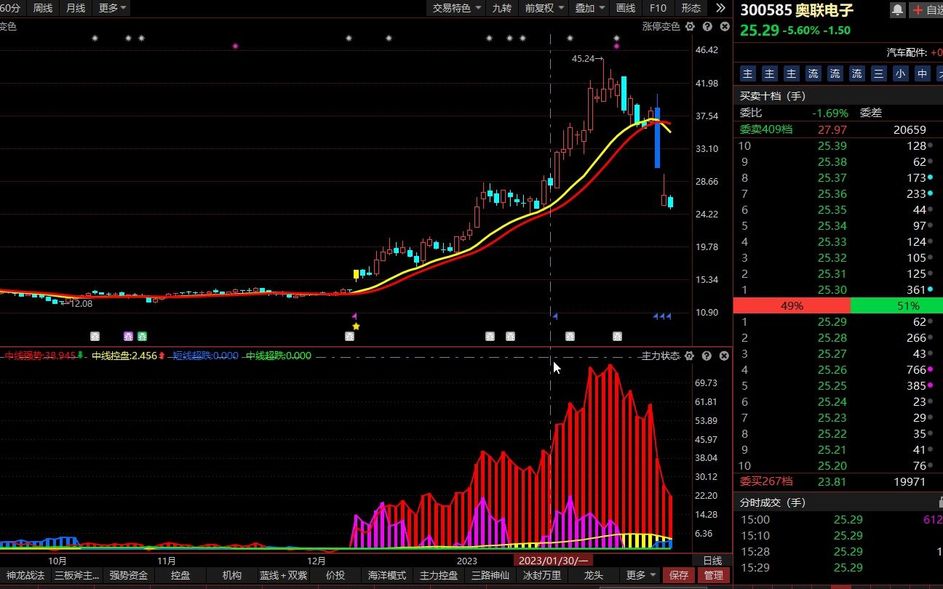Click the 中 icon in the tag row

coord(923,73)
